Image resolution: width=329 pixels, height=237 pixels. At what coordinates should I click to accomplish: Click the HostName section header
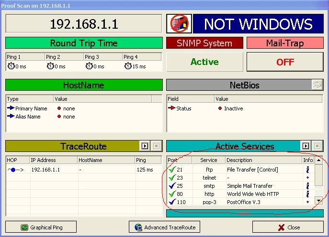point(84,85)
